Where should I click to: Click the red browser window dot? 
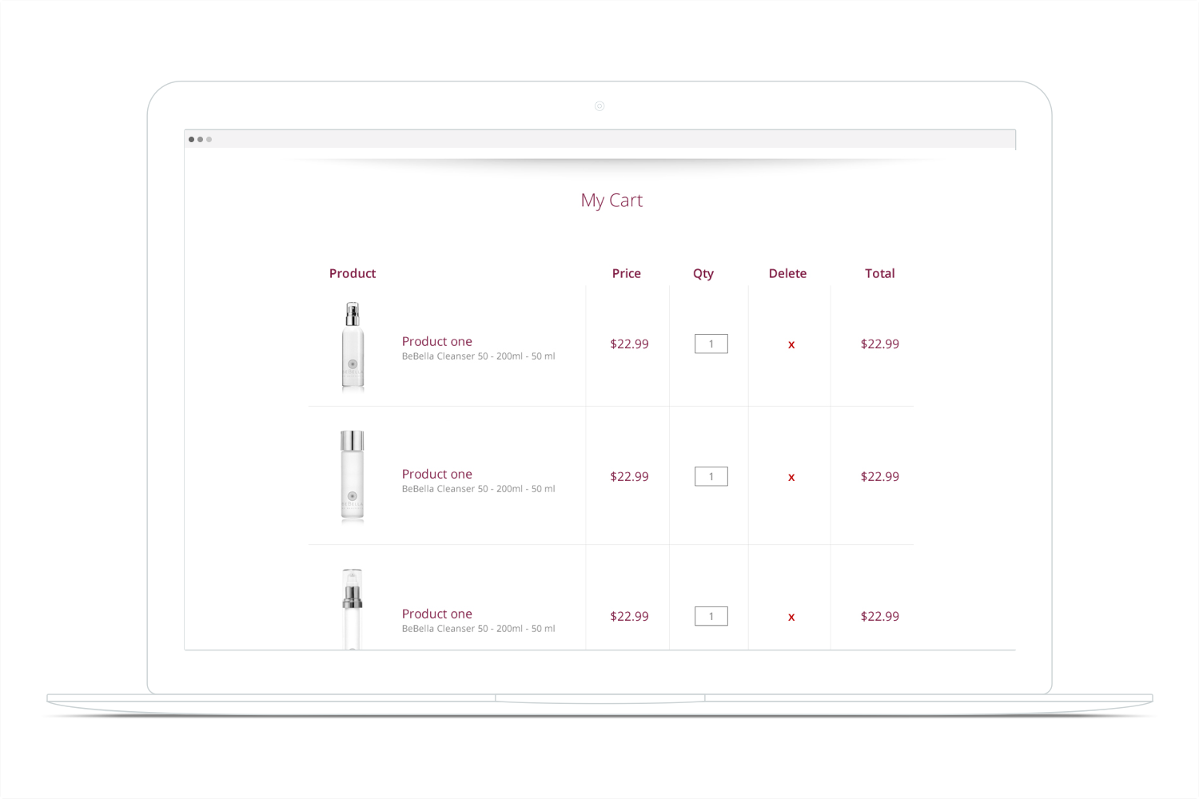pyautogui.click(x=191, y=139)
